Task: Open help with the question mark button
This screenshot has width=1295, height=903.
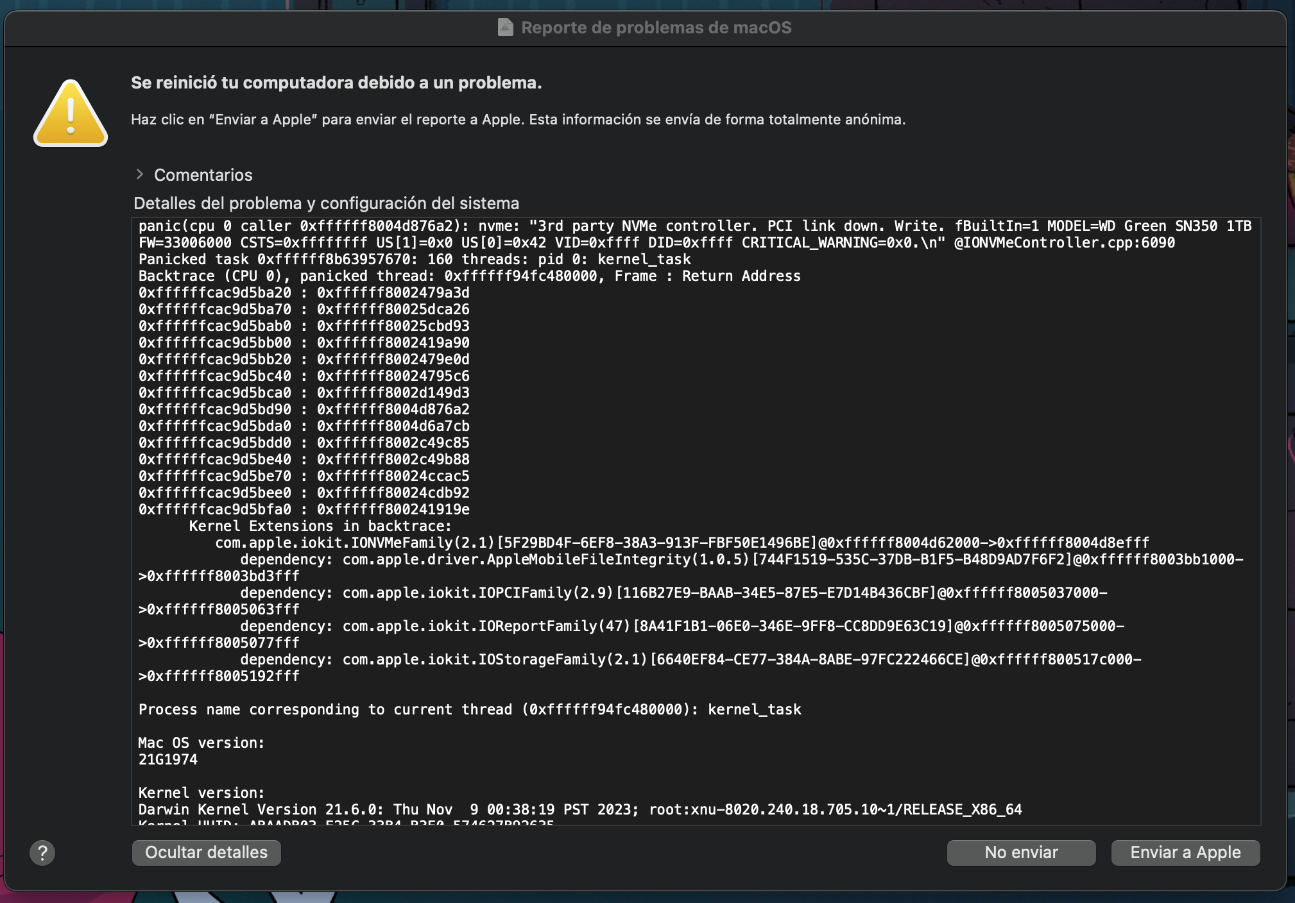Action: click(x=42, y=852)
